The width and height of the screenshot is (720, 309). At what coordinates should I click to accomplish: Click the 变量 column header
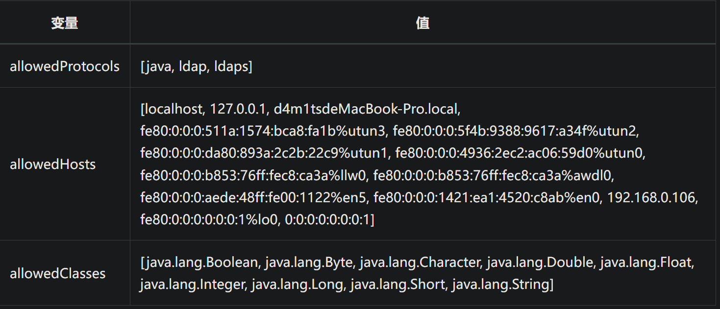pos(65,23)
